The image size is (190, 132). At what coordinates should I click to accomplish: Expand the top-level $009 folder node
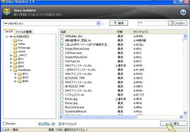pyautogui.click(x=11, y=66)
